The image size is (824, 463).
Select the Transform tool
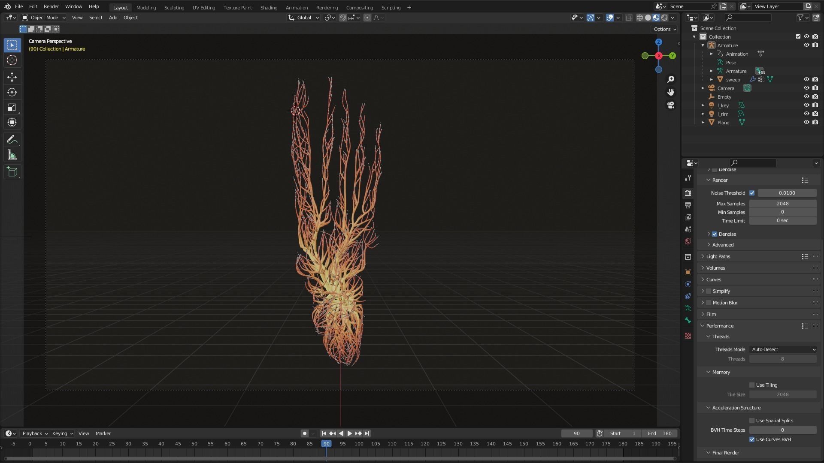coord(12,123)
